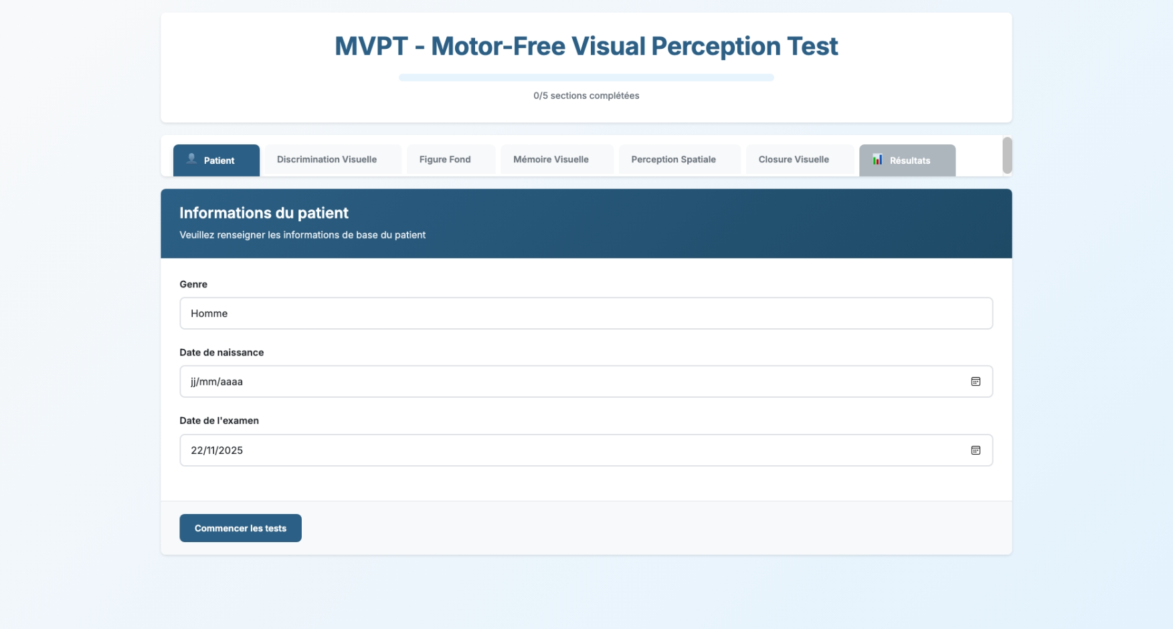
Task: Click the 0/5 sections complétées text
Action: (x=585, y=96)
